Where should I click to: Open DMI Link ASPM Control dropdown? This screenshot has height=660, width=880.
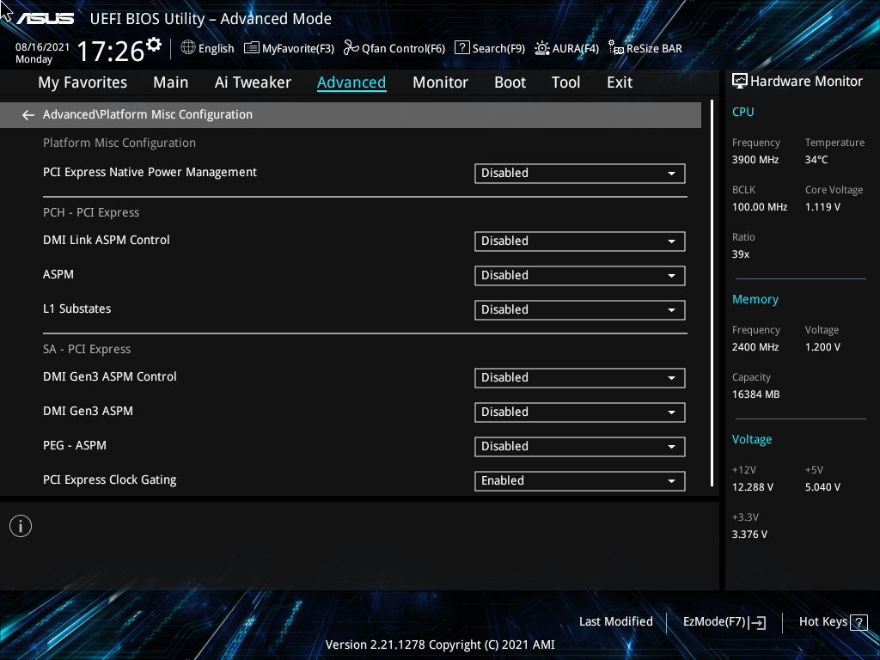(x=580, y=241)
